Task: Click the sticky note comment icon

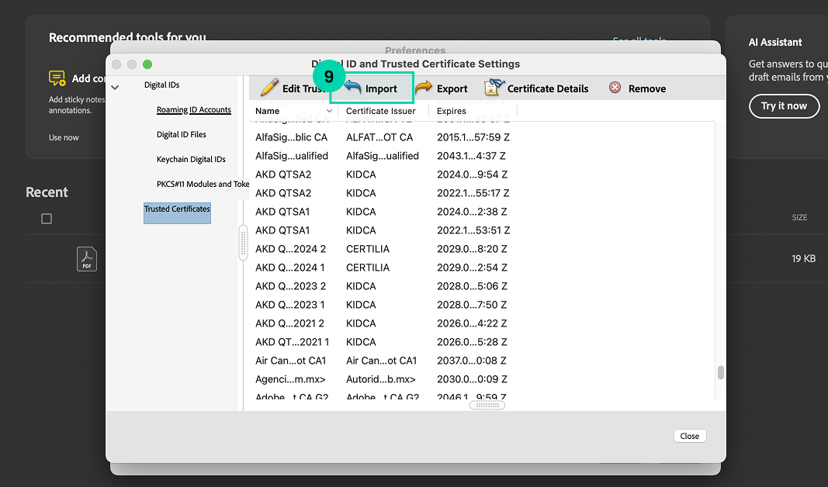Action: point(57,78)
